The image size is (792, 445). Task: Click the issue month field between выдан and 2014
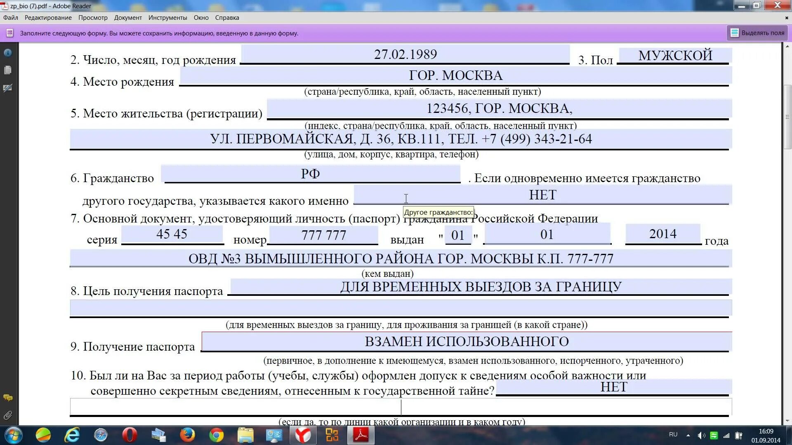[x=547, y=234]
